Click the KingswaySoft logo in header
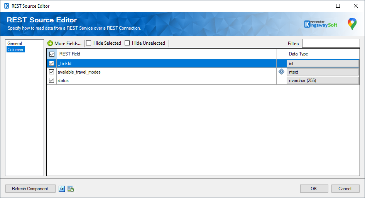This screenshot has width=365, height=198. point(321,24)
